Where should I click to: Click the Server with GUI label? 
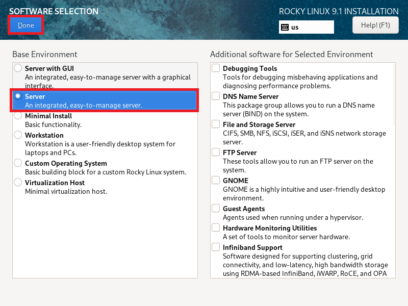pyautogui.click(x=49, y=68)
